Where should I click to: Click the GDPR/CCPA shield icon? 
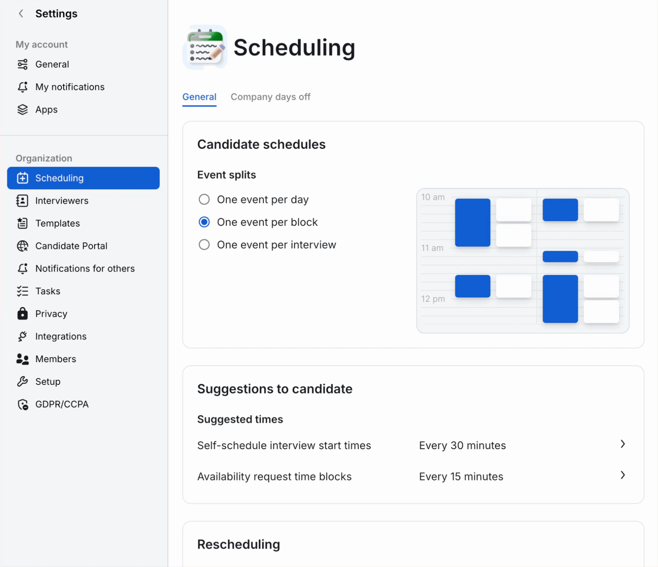coord(23,404)
